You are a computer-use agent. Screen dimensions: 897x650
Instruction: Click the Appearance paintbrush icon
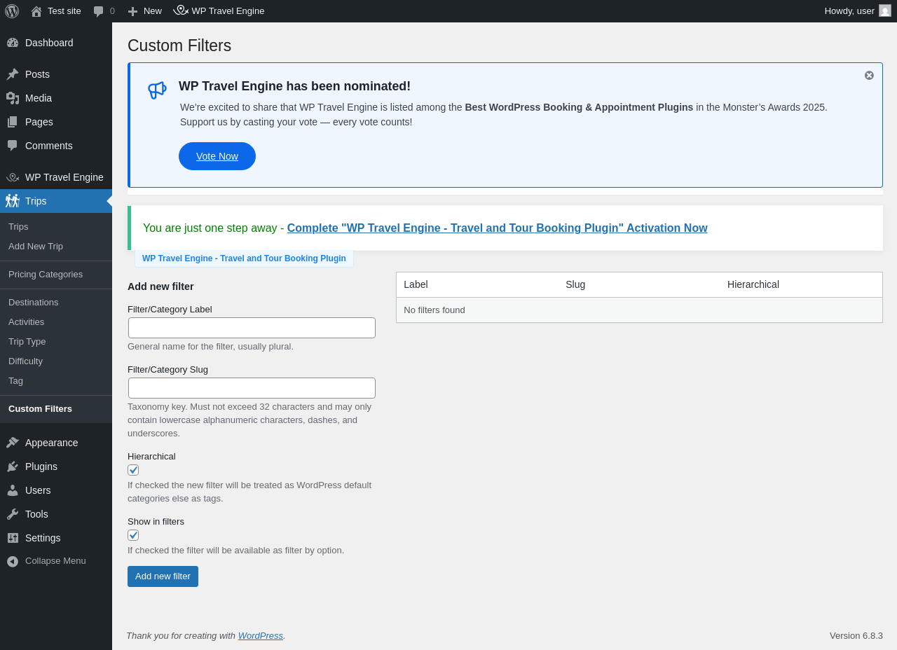13,443
